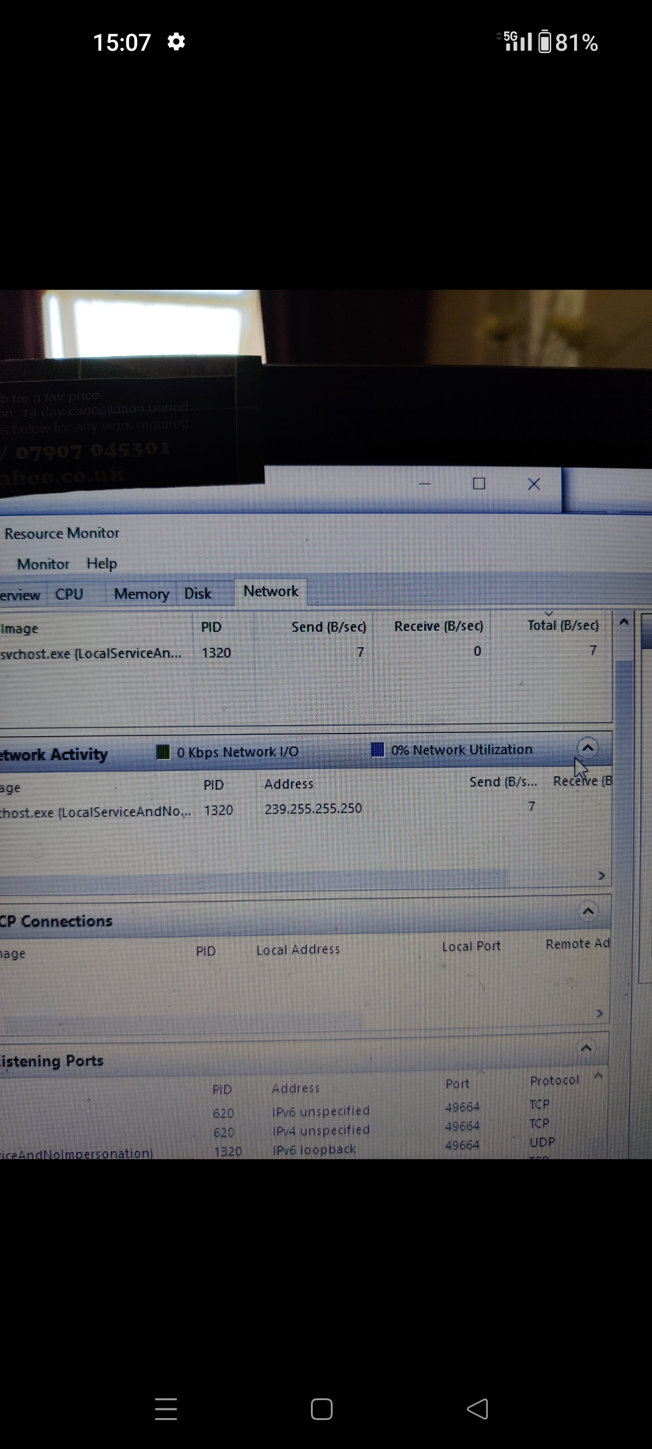This screenshot has height=1449, width=652.
Task: Sort TCP Connections by Local Address
Action: 298,950
